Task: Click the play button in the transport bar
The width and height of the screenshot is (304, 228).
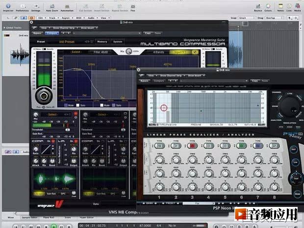Action: 53,226
